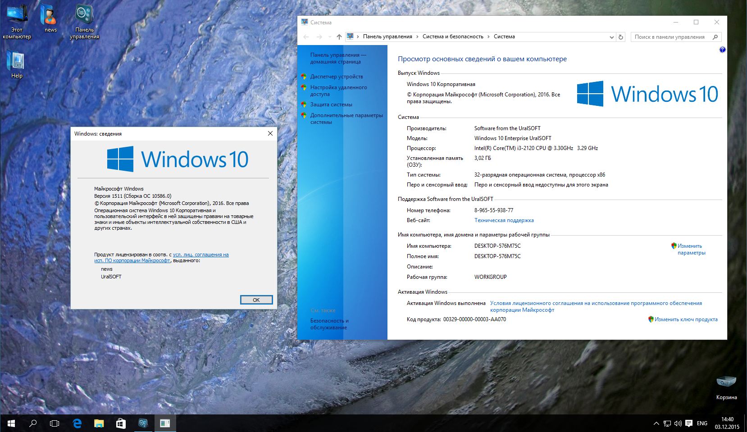The height and width of the screenshot is (432, 747).
Task: Open Безопасность и обслуживание link
Action: click(x=329, y=324)
